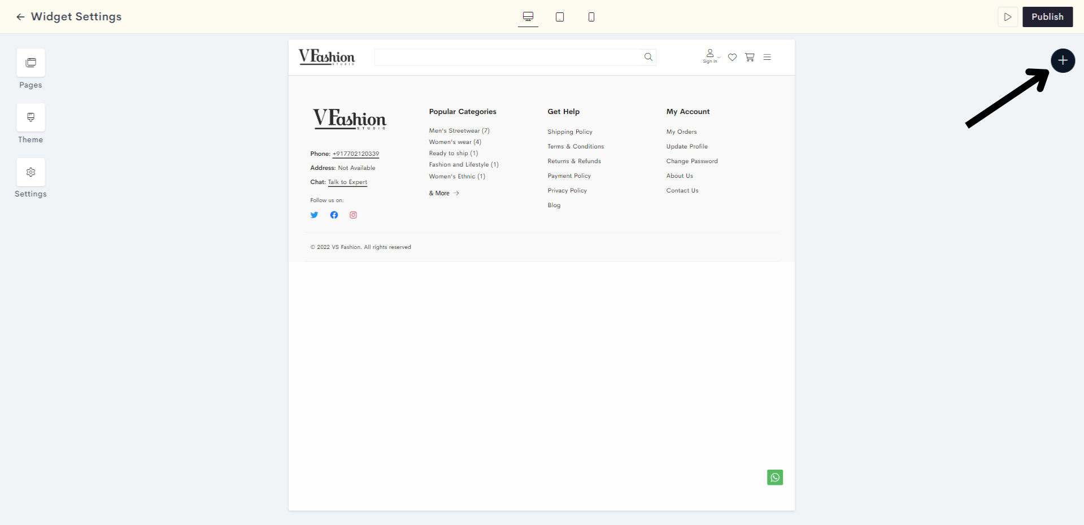
Task: Open the wishlist heart icon
Action: click(732, 57)
